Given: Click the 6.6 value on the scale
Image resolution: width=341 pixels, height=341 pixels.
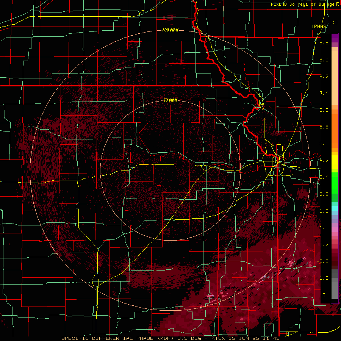Looking at the screenshot, I should point(324,110).
